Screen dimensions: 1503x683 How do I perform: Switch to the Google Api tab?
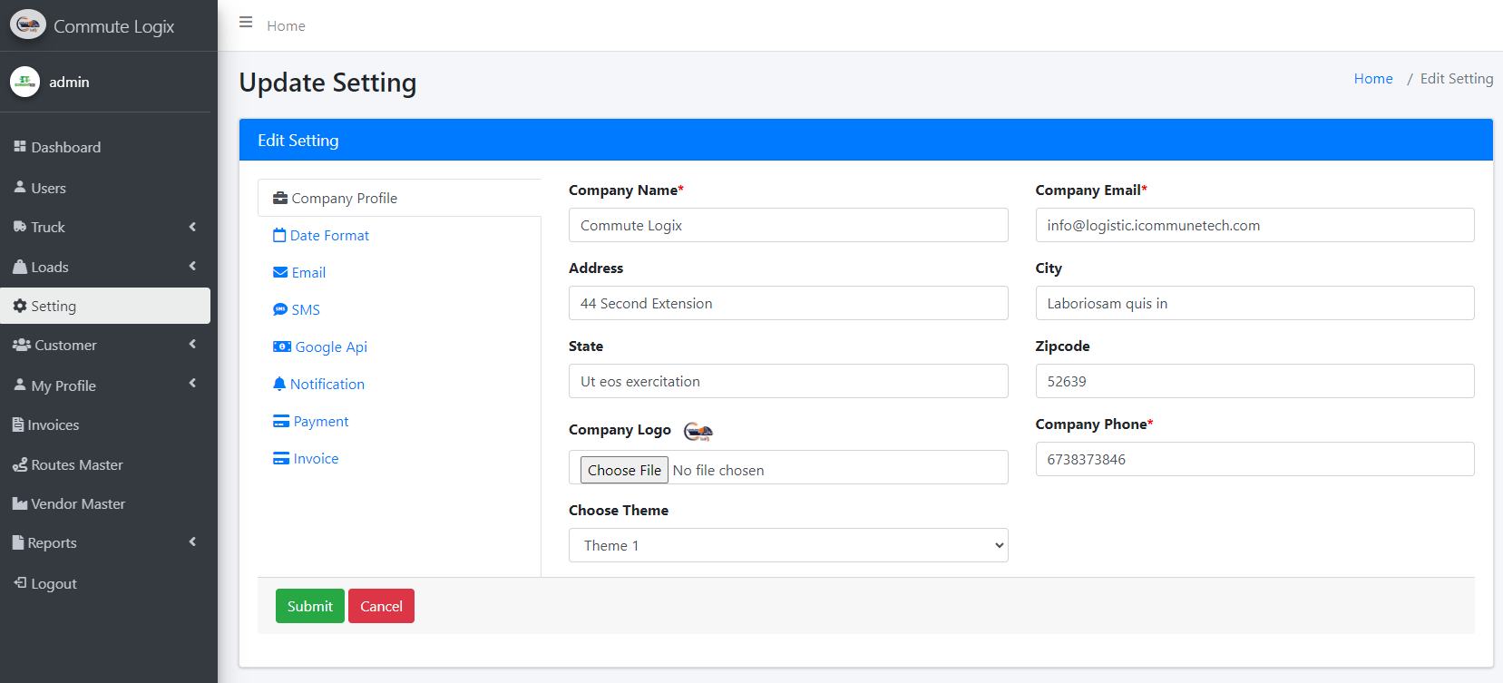pos(330,346)
